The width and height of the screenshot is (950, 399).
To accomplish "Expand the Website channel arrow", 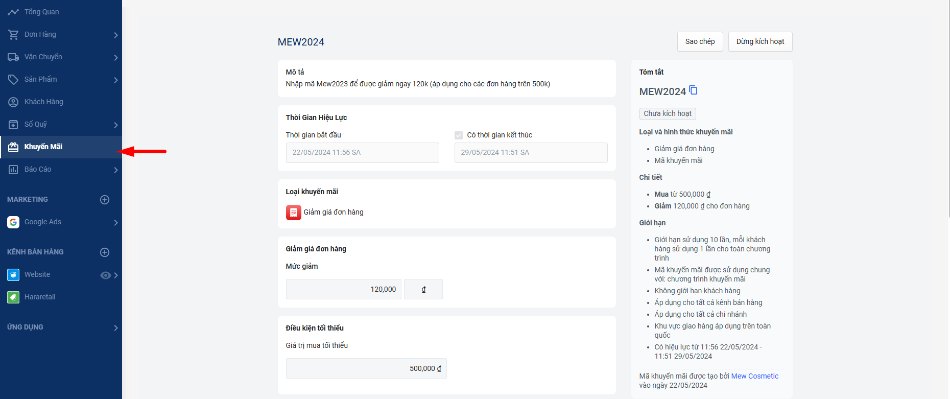I will (x=116, y=275).
